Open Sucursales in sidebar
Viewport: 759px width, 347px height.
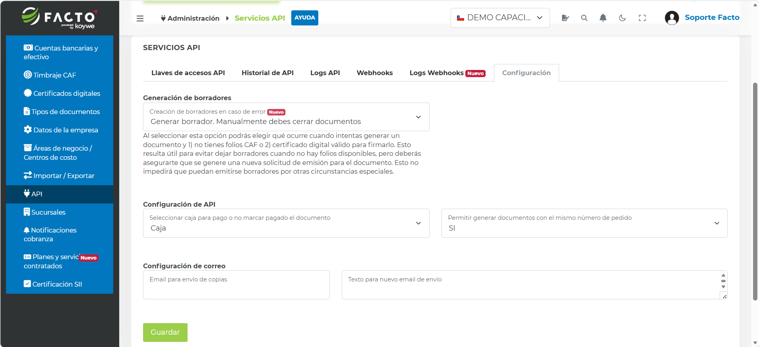point(60,212)
